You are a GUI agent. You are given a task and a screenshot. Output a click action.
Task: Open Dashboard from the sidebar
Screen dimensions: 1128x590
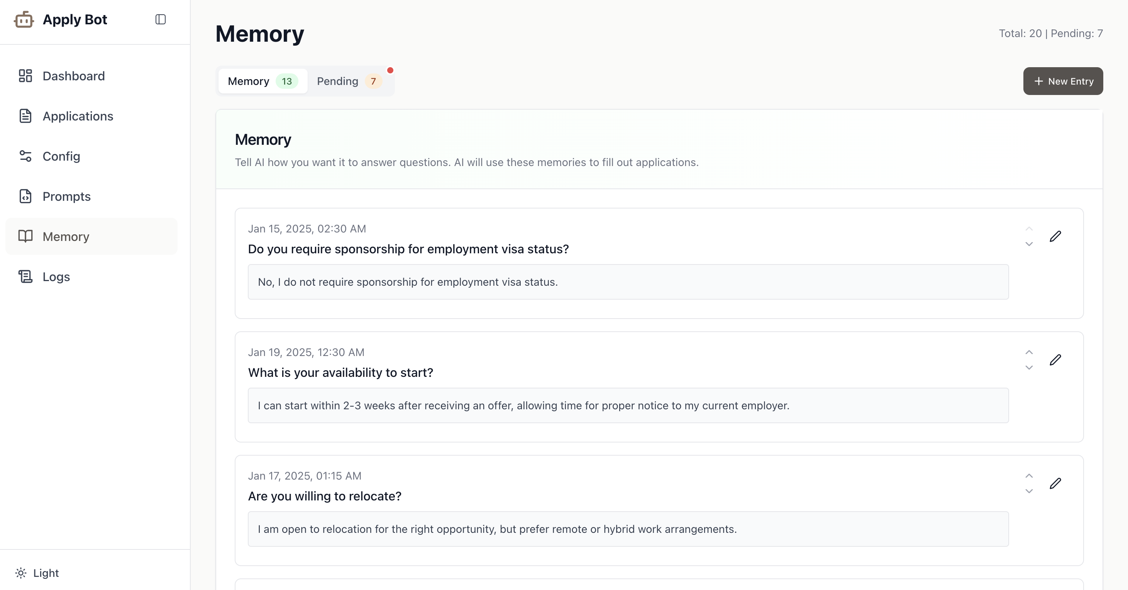pos(74,76)
